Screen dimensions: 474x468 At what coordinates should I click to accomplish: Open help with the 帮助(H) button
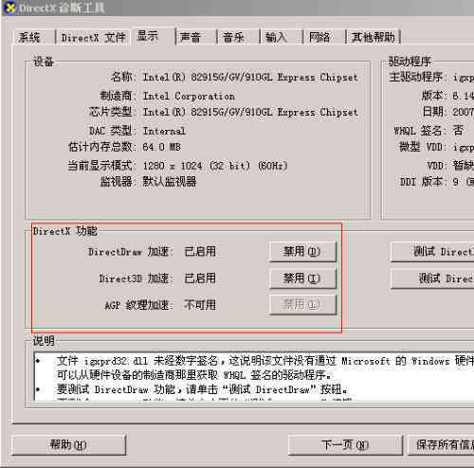tap(68, 444)
